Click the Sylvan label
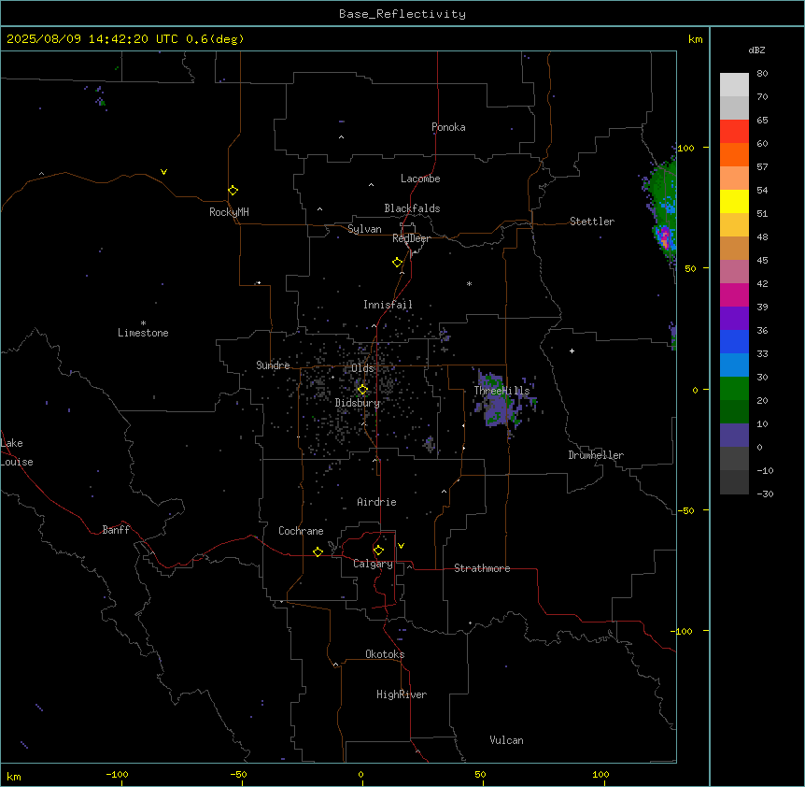The width and height of the screenshot is (805, 787). 364,229
